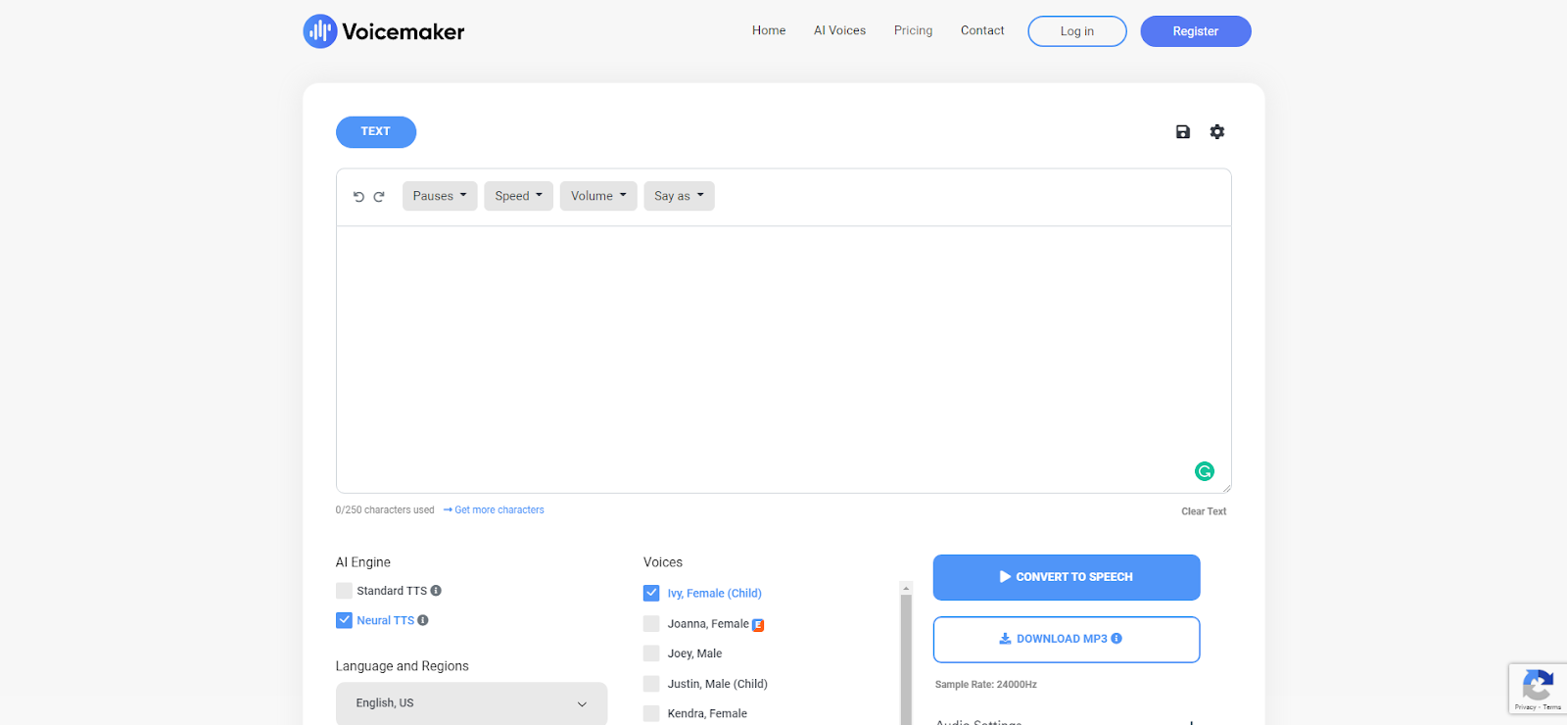Click the reCAPTCHA Privacy link
This screenshot has height=725, width=1567.
[x=1525, y=707]
